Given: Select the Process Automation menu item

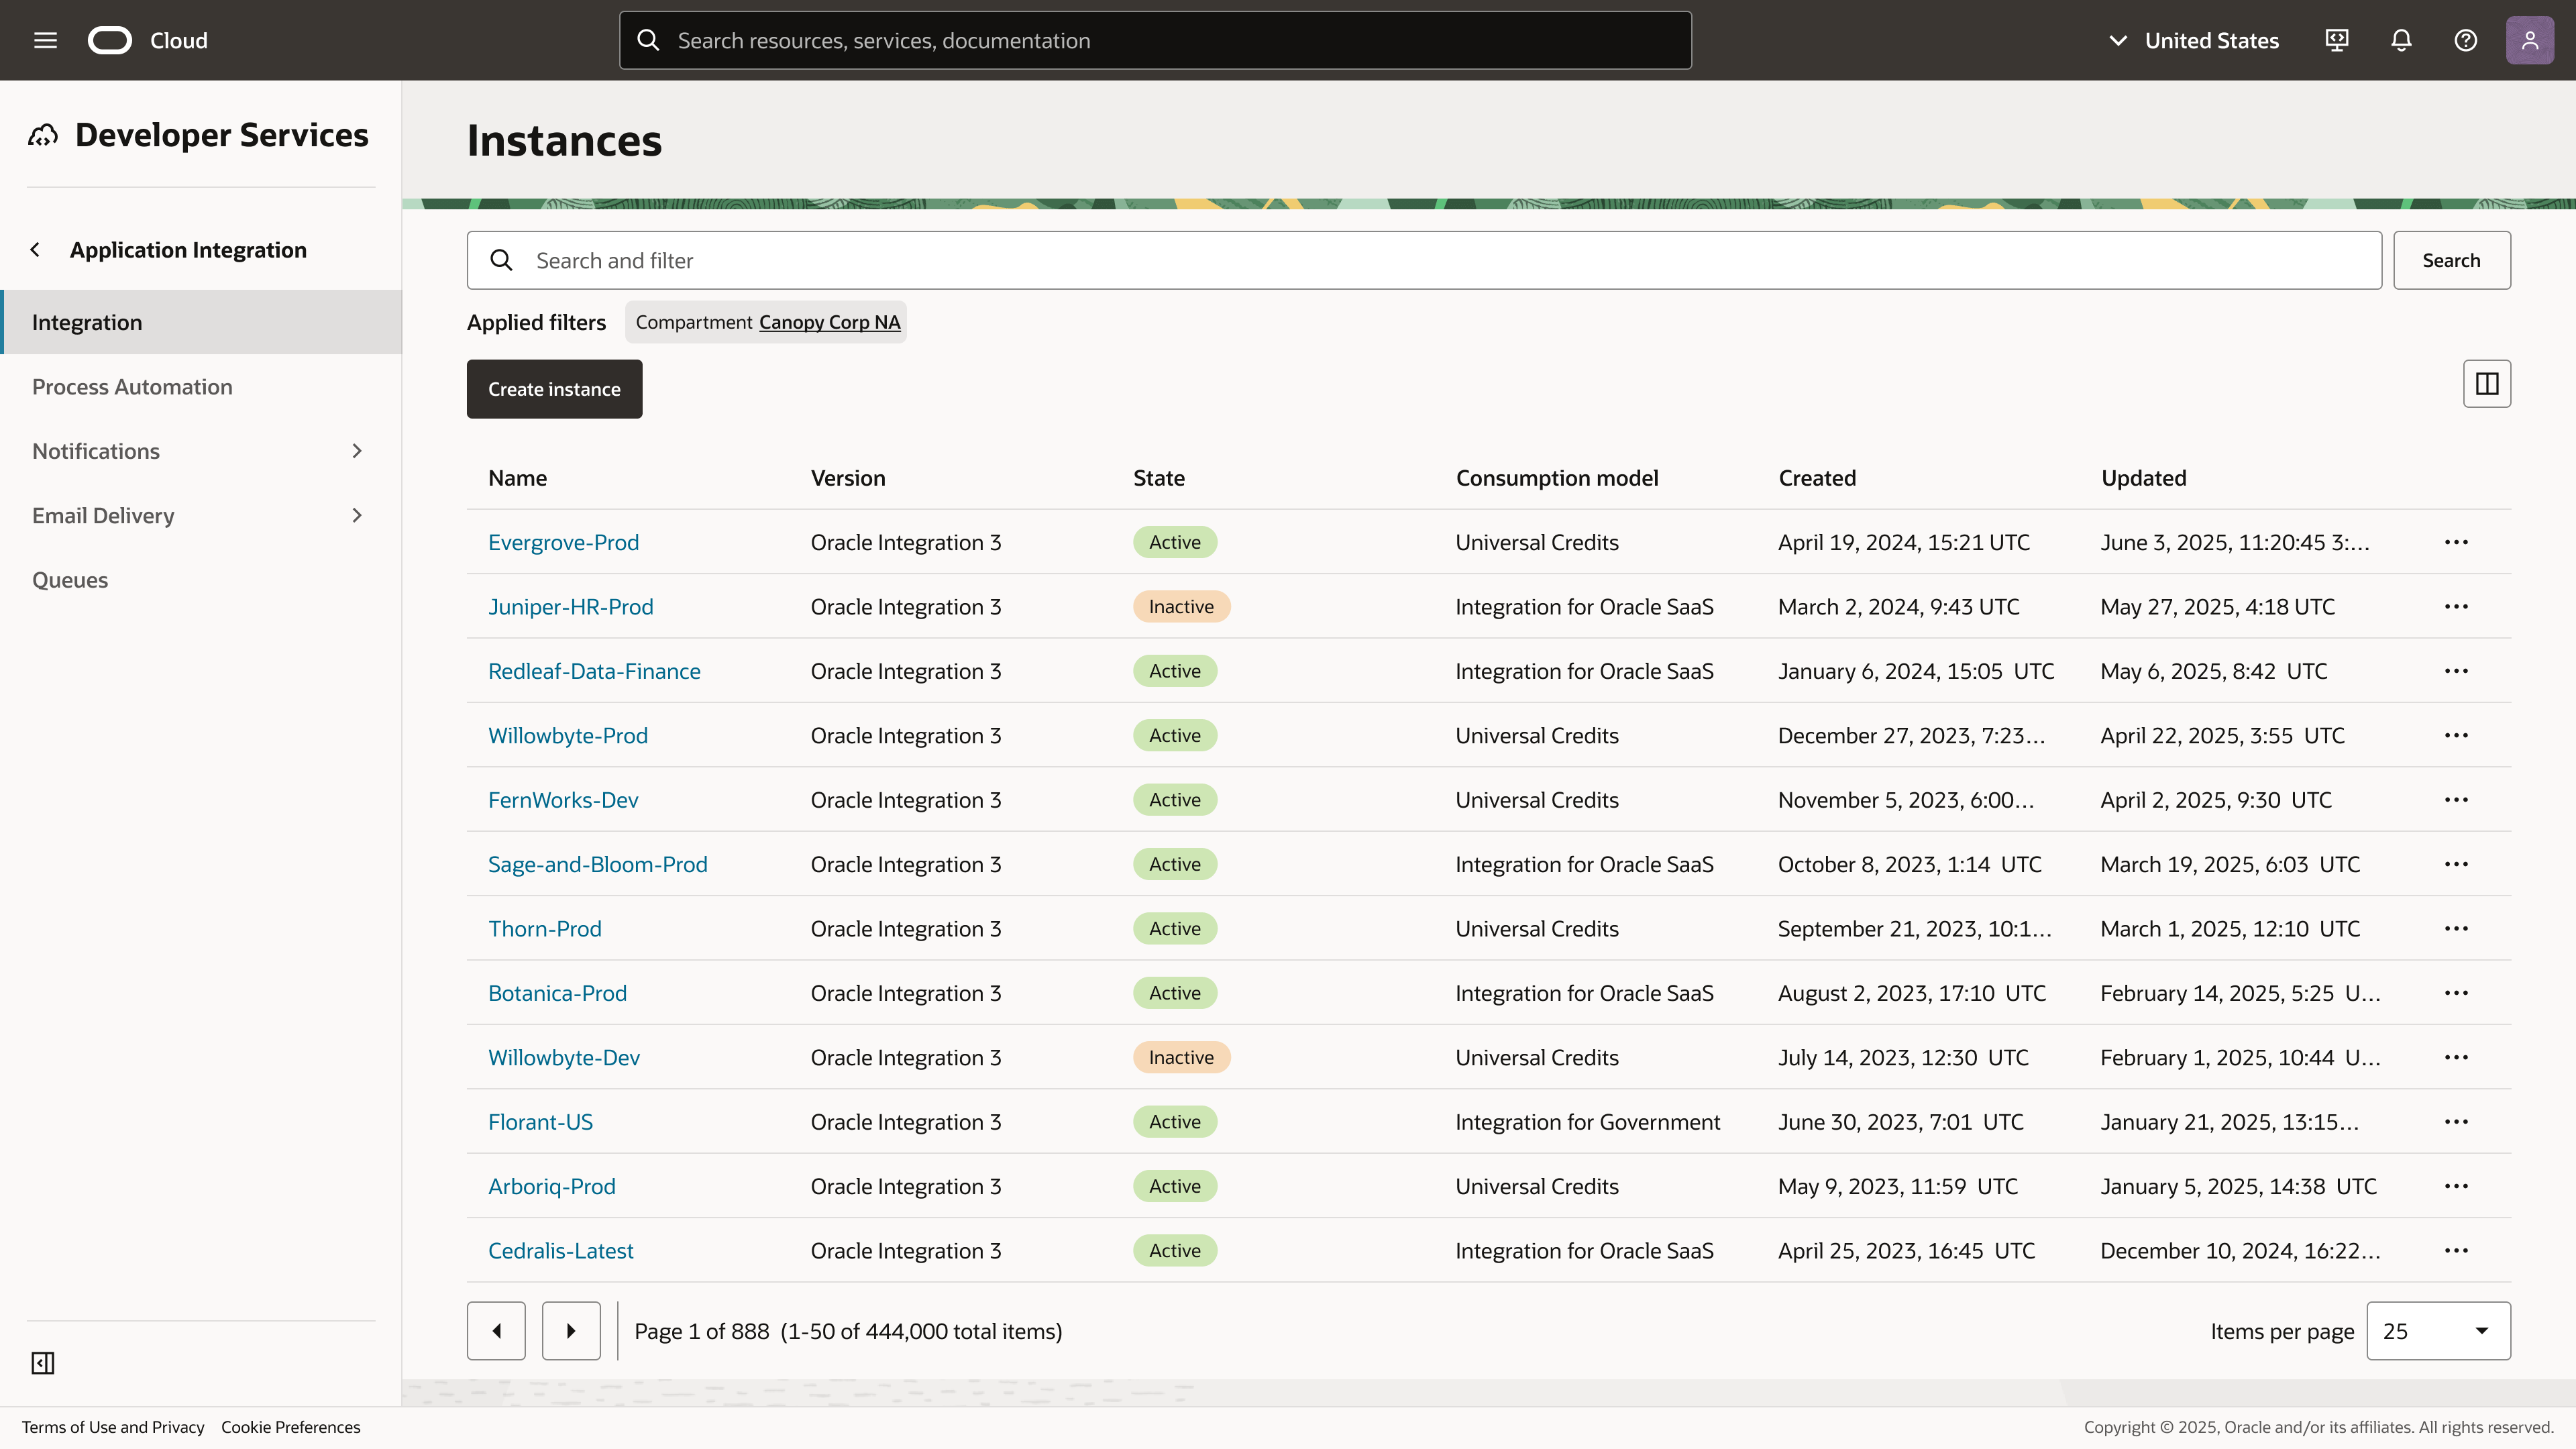Looking at the screenshot, I should [x=132, y=386].
